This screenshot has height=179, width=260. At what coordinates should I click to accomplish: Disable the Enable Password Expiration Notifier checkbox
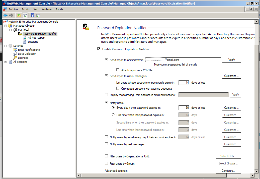99,49
